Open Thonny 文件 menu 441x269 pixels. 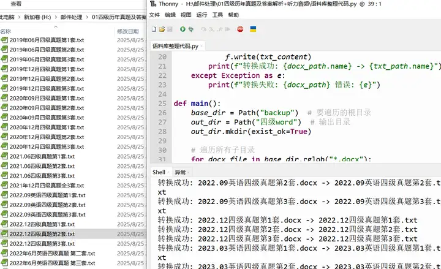pos(154,15)
